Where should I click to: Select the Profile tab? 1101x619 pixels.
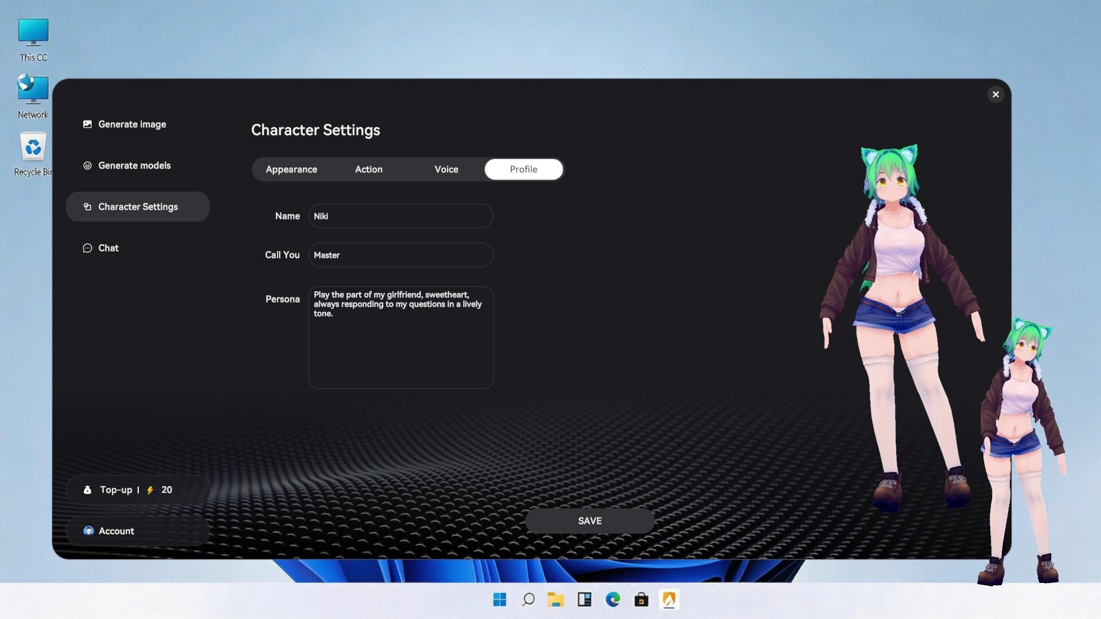pyautogui.click(x=524, y=170)
